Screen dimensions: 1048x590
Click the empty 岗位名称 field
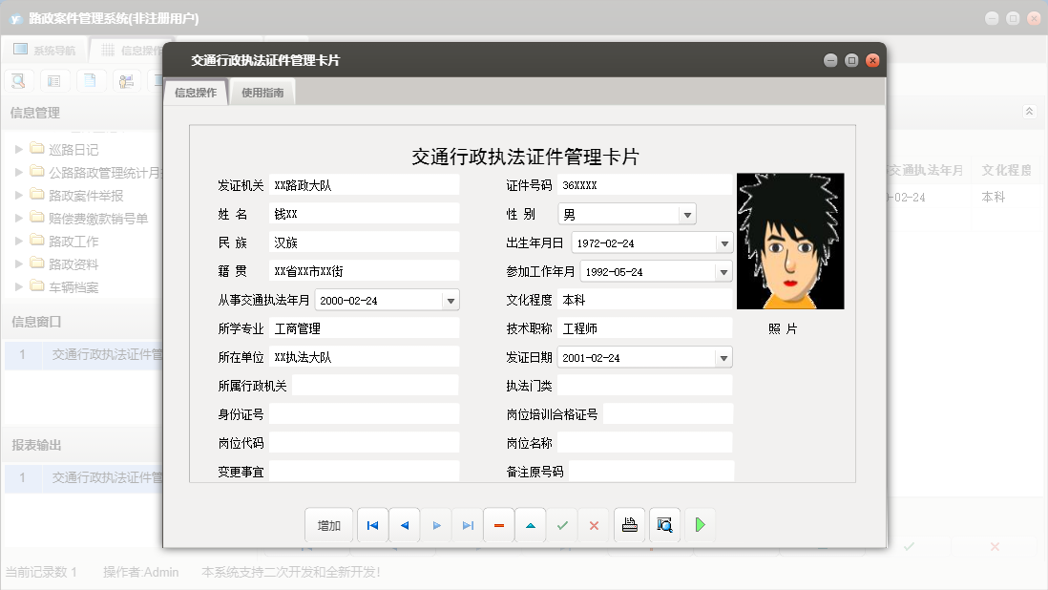tap(645, 443)
